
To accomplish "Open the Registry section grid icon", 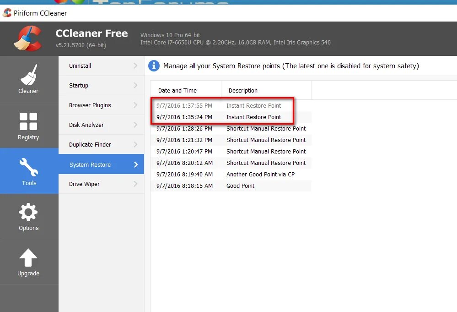I will [x=28, y=121].
